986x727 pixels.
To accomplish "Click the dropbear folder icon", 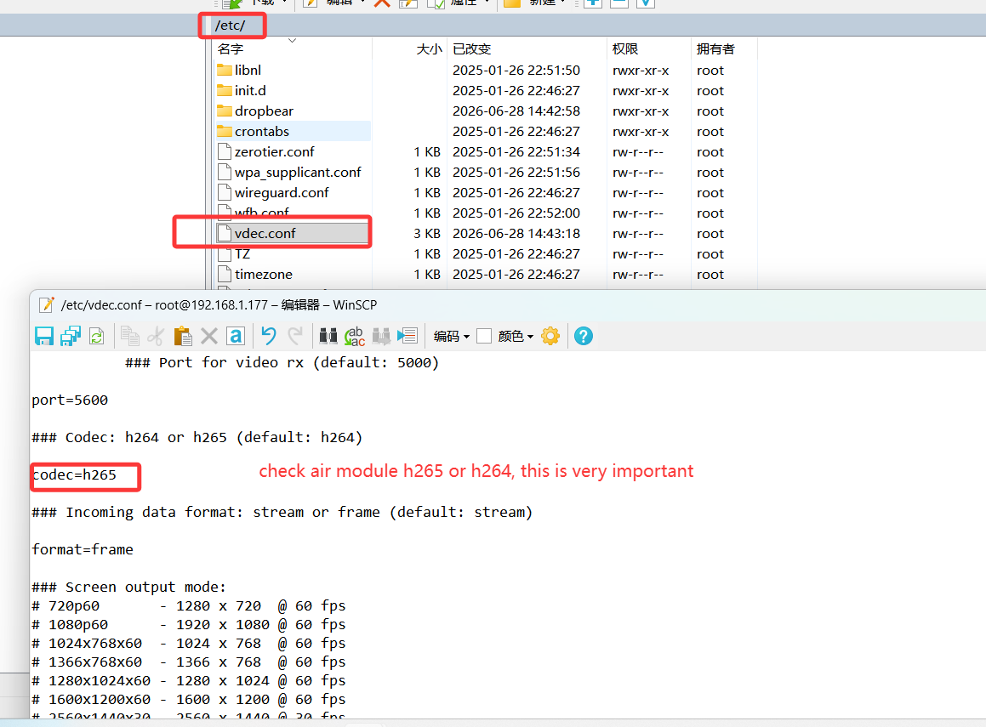I will click(x=225, y=111).
